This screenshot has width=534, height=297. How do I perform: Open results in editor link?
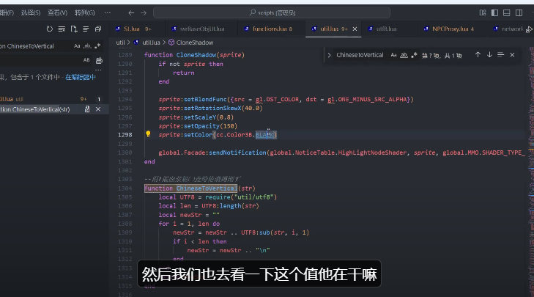tap(81, 77)
